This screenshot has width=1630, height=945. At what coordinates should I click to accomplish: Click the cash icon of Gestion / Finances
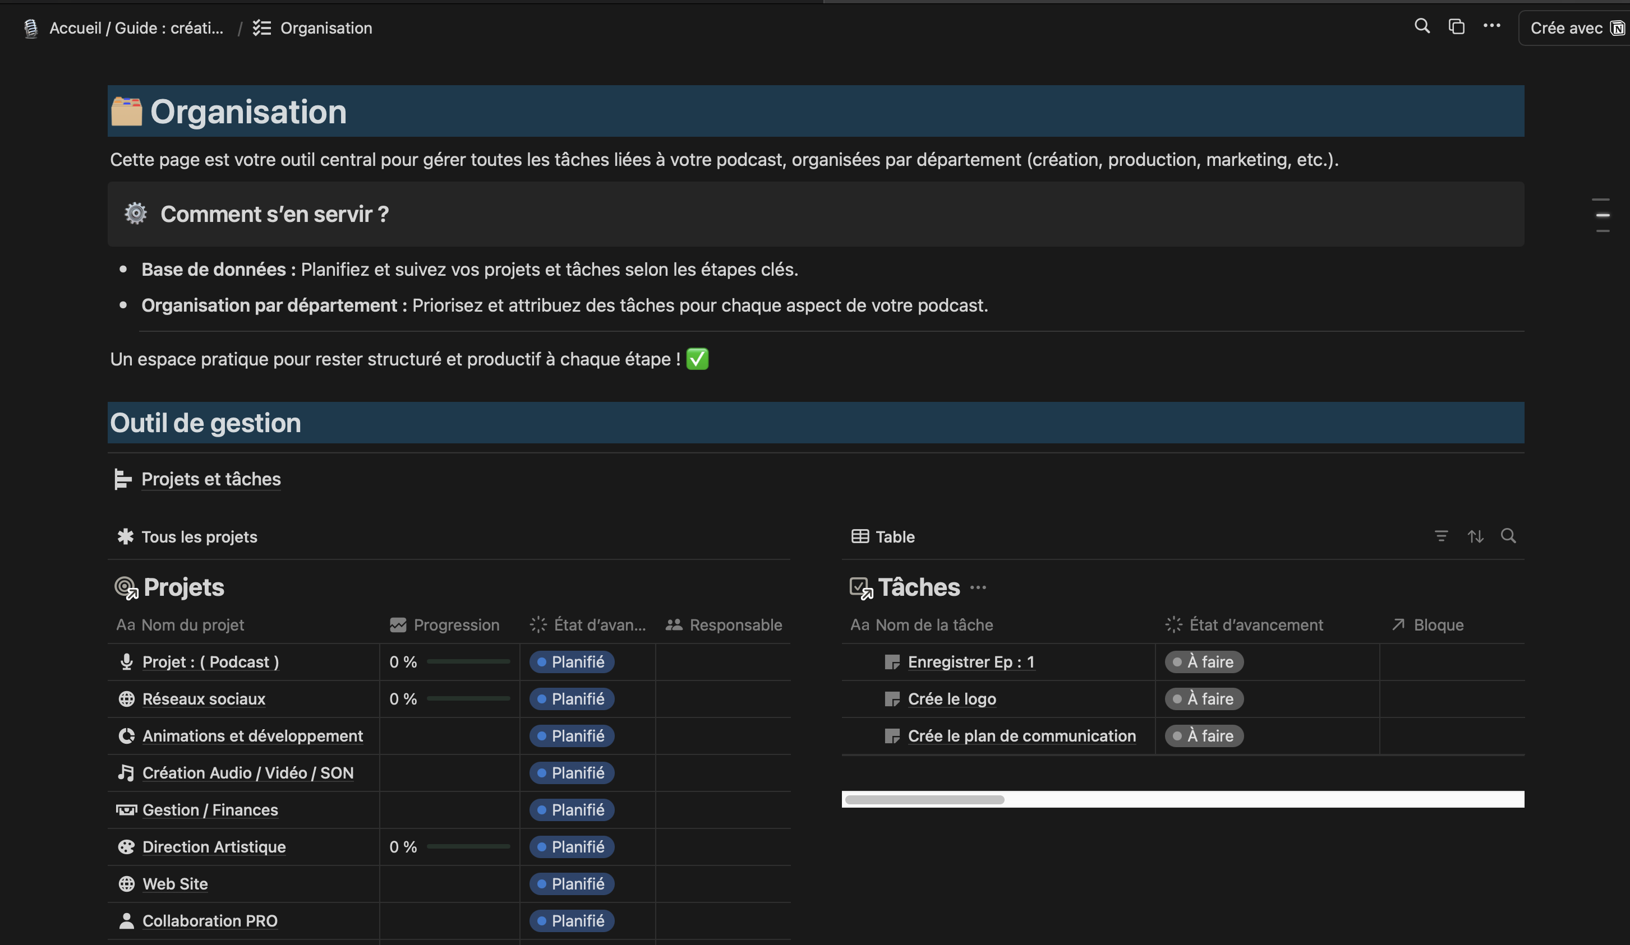(126, 810)
